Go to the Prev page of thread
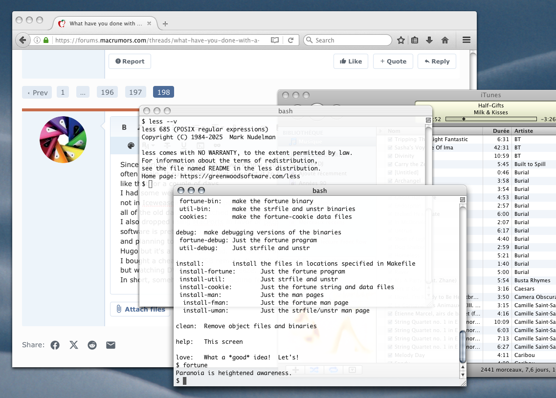Viewport: 556px width, 398px height. [x=37, y=92]
